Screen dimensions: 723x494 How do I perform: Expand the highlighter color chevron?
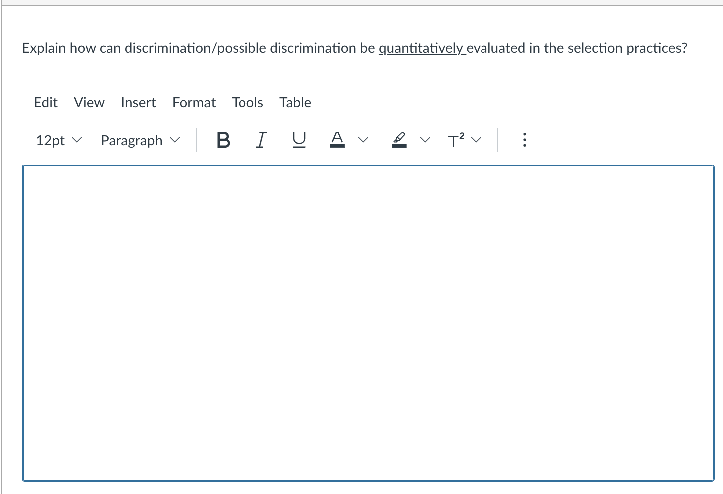tap(424, 140)
